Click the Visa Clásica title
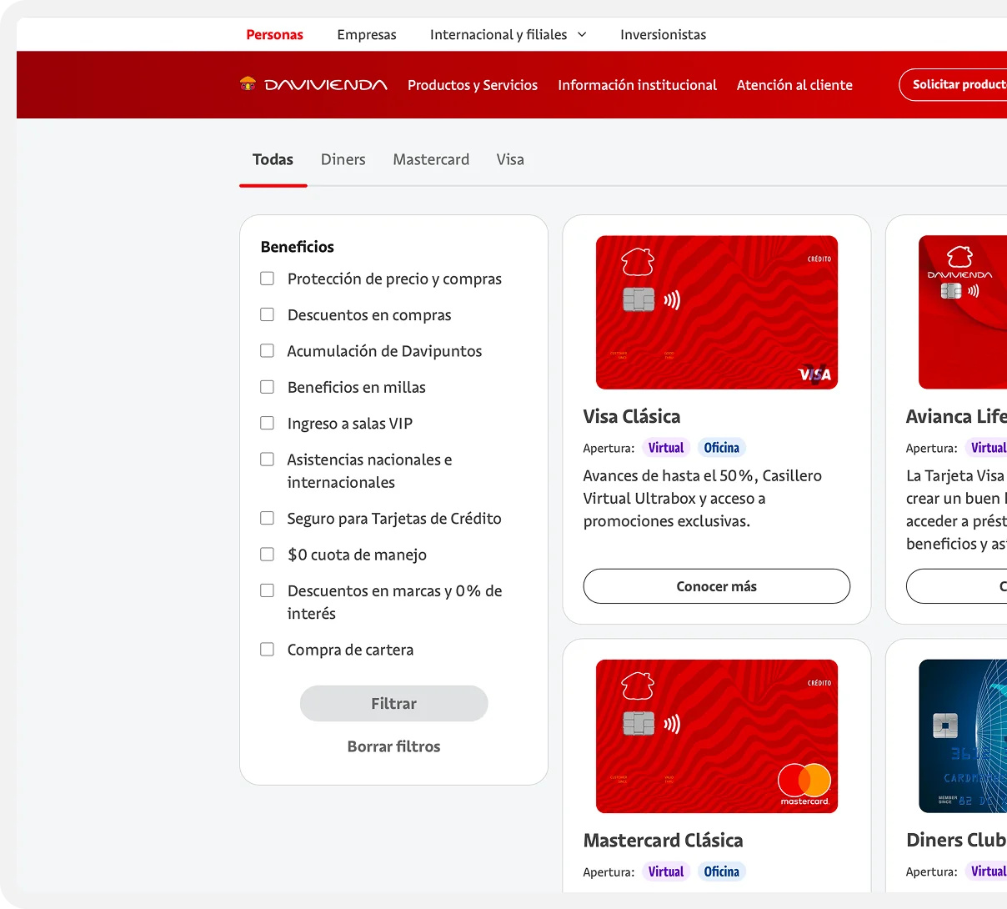1007x909 pixels. click(x=632, y=416)
